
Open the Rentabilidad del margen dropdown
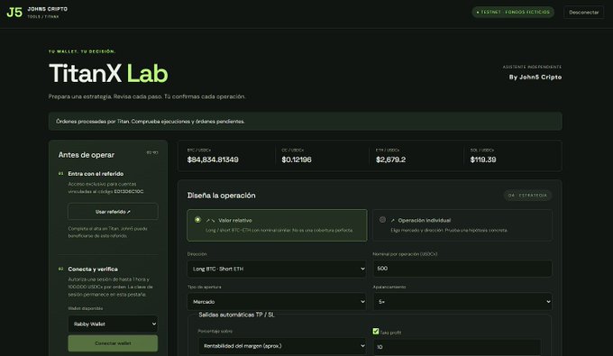pyautogui.click(x=282, y=346)
